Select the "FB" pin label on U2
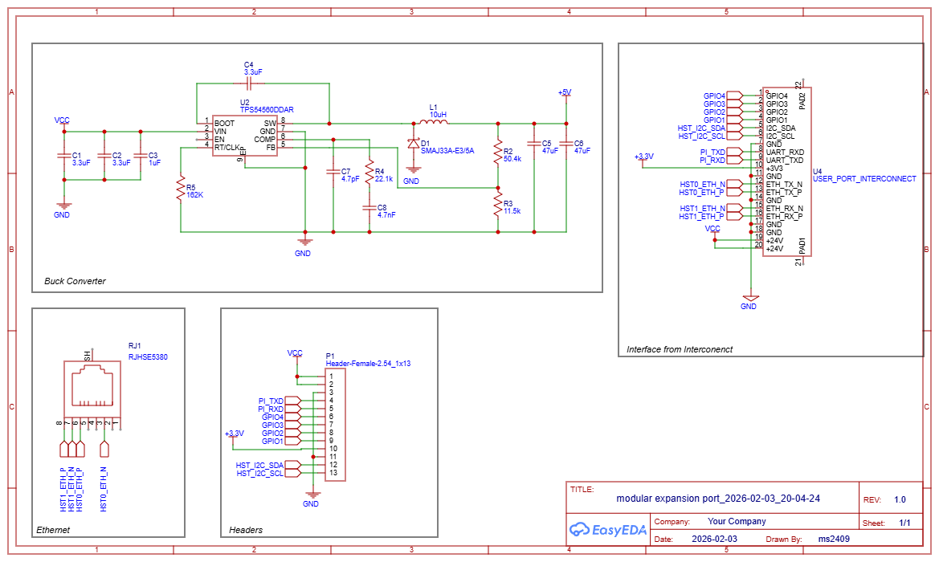 (x=271, y=147)
